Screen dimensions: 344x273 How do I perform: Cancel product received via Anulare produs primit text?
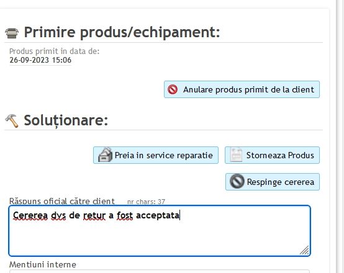(248, 90)
